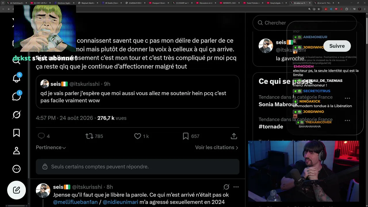Screen dimensions: 368x207
Task: Open the three-dot menu on seis's 8h reply
Action: coord(236,187)
